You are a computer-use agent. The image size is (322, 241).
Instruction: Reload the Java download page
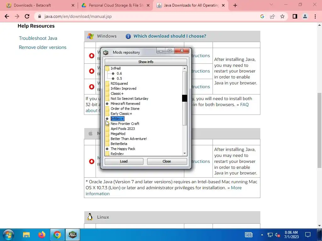click(27, 16)
